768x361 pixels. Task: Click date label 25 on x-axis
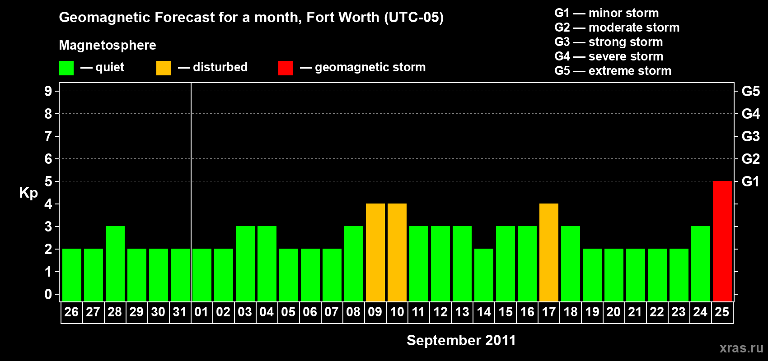pos(722,312)
